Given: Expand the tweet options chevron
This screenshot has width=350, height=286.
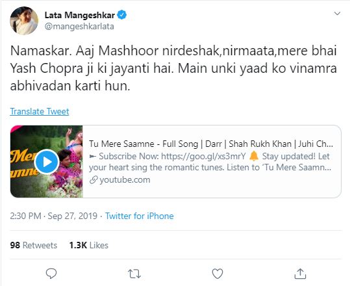Looking at the screenshot, I should (x=337, y=14).
